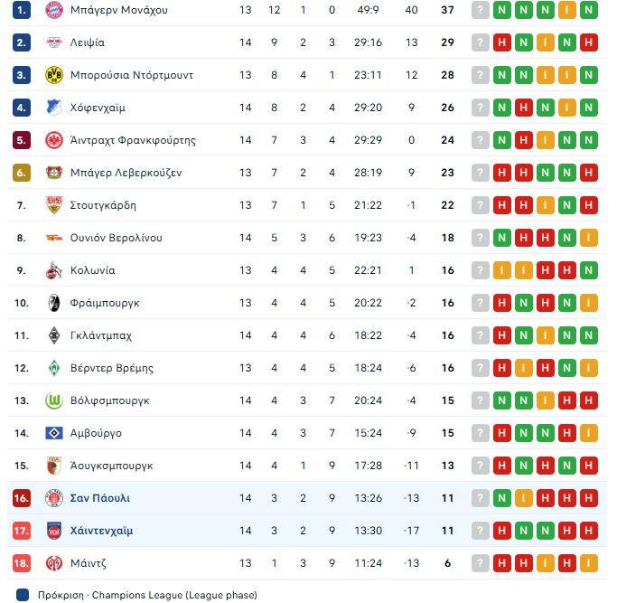
Task: Click the Wolfsburg green logo
Action: [53, 400]
